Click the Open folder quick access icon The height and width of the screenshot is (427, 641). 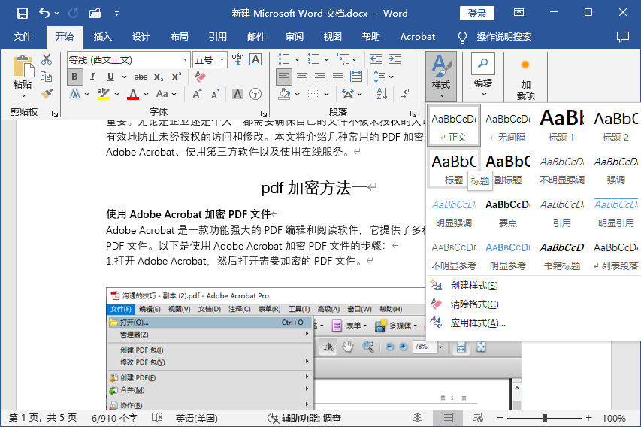pyautogui.click(x=95, y=14)
